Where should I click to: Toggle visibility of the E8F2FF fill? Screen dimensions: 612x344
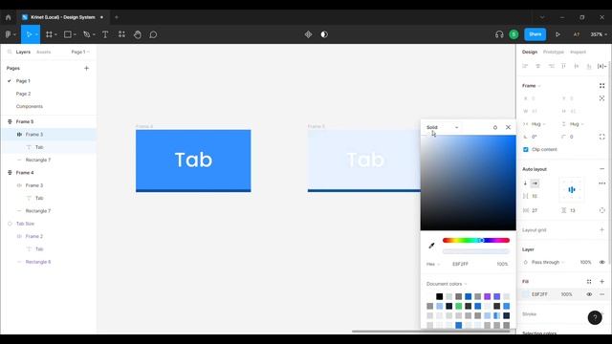pos(589,294)
